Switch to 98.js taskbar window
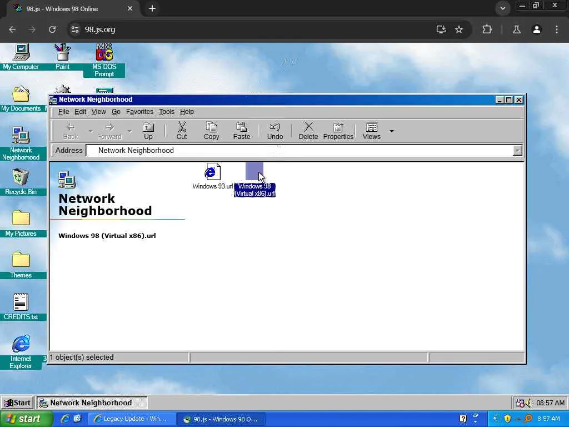The image size is (569, 427). coord(221,419)
